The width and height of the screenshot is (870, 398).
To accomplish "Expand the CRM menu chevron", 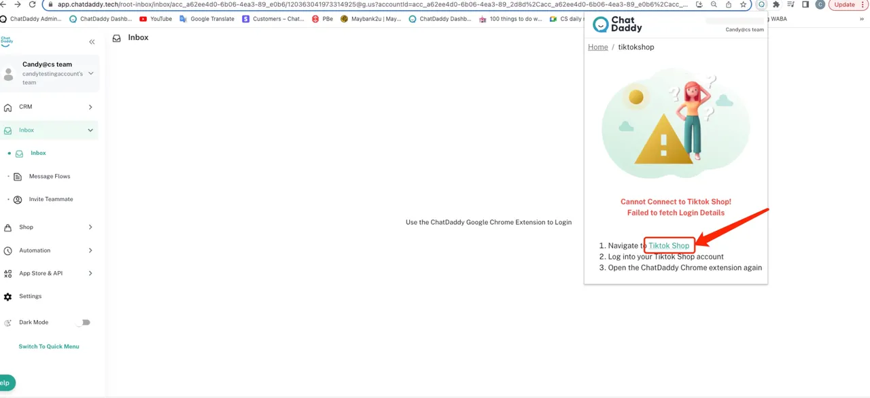I will click(x=90, y=107).
